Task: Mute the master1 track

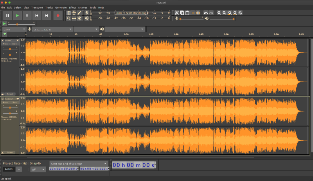Action: click(5, 44)
